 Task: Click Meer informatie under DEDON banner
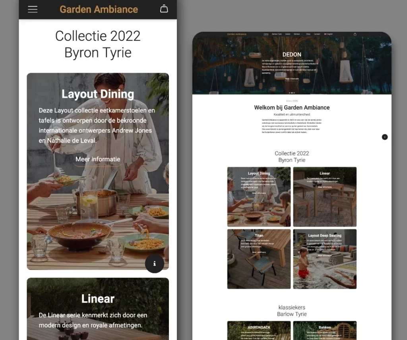pyautogui.click(x=292, y=79)
